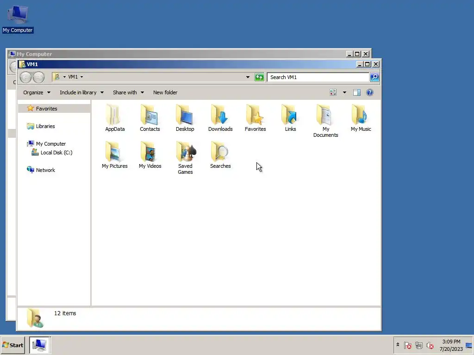474x355 pixels.
Task: Open the Links folder
Action: (x=290, y=118)
